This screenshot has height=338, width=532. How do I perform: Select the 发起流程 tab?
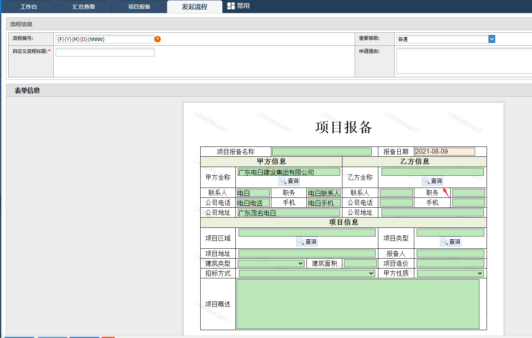tap(194, 7)
